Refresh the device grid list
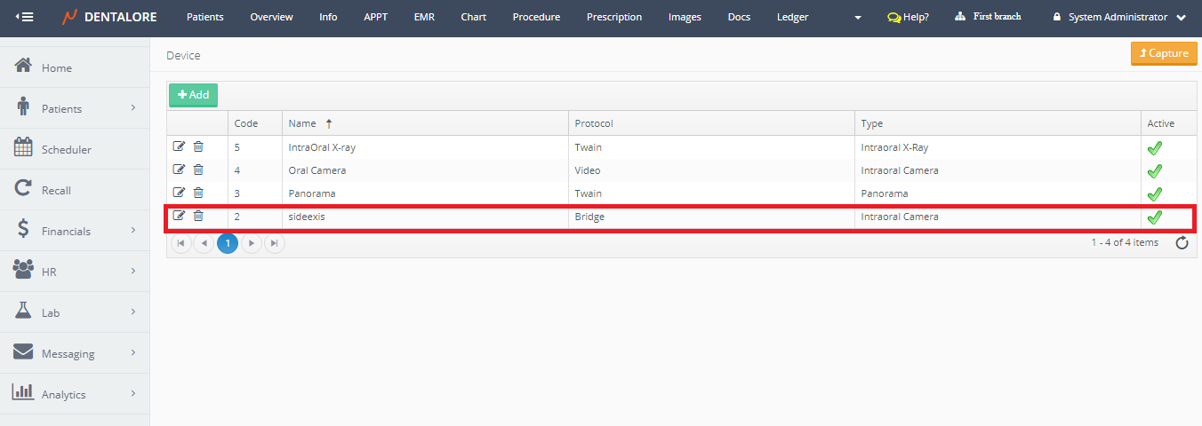1202x426 pixels. pyautogui.click(x=1182, y=243)
